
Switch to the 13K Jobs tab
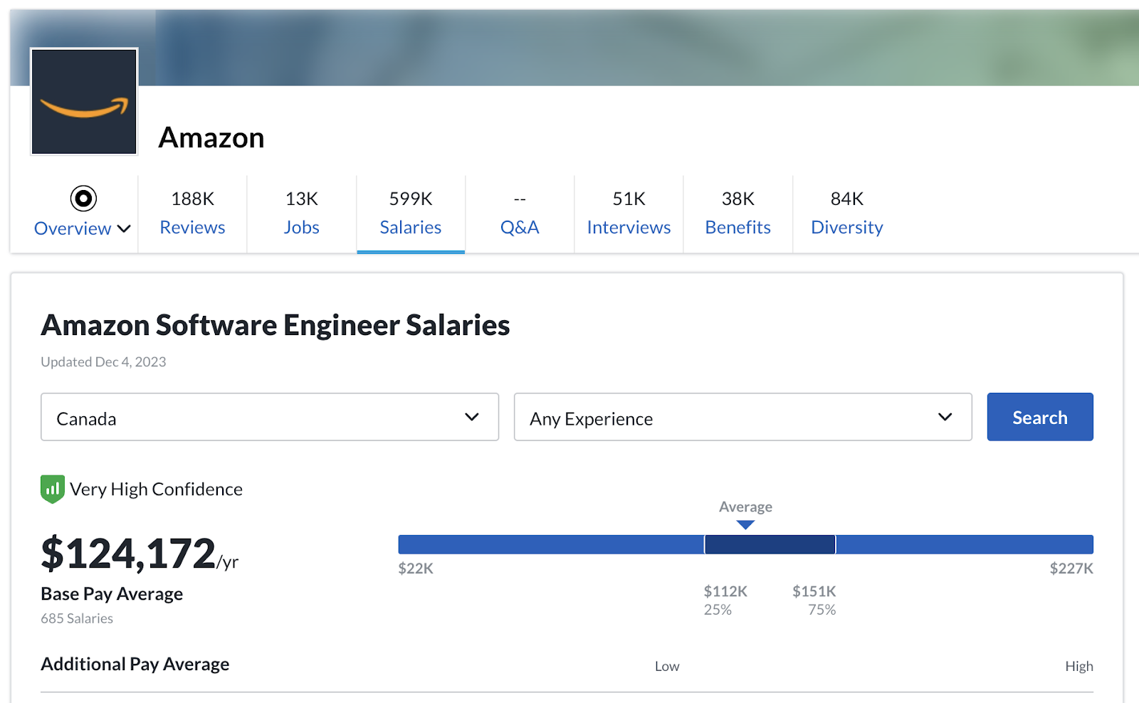[302, 213]
